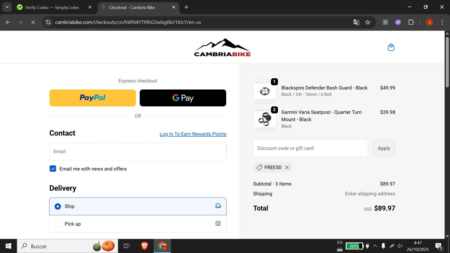
Task: View site information icon in address bar
Action: click(x=48, y=22)
